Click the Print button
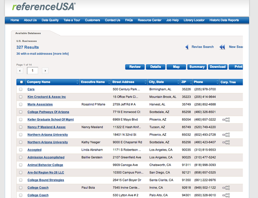Screen dimensions: 258x198 236,67
